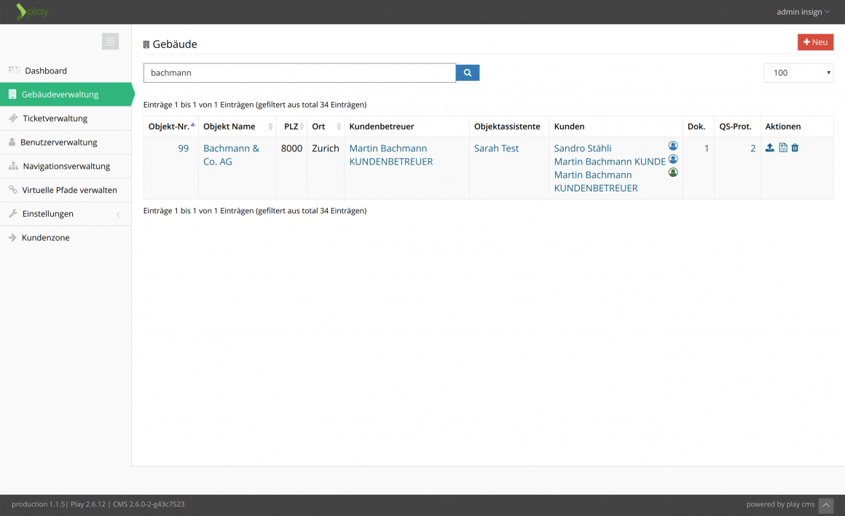Sort table by Objekt-Nr. column

pyautogui.click(x=171, y=127)
